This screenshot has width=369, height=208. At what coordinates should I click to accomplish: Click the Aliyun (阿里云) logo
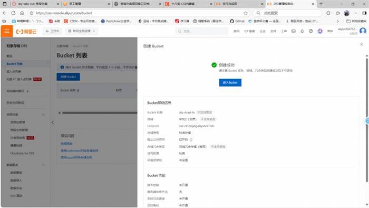coord(26,31)
